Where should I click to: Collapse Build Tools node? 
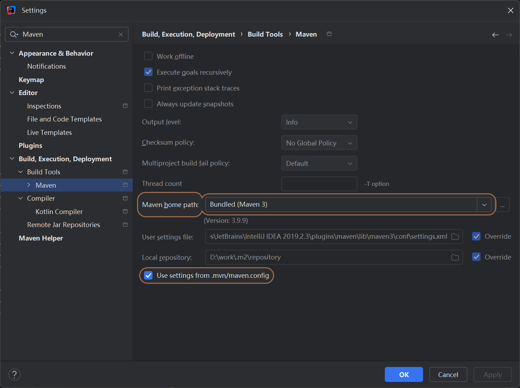pyautogui.click(x=20, y=172)
